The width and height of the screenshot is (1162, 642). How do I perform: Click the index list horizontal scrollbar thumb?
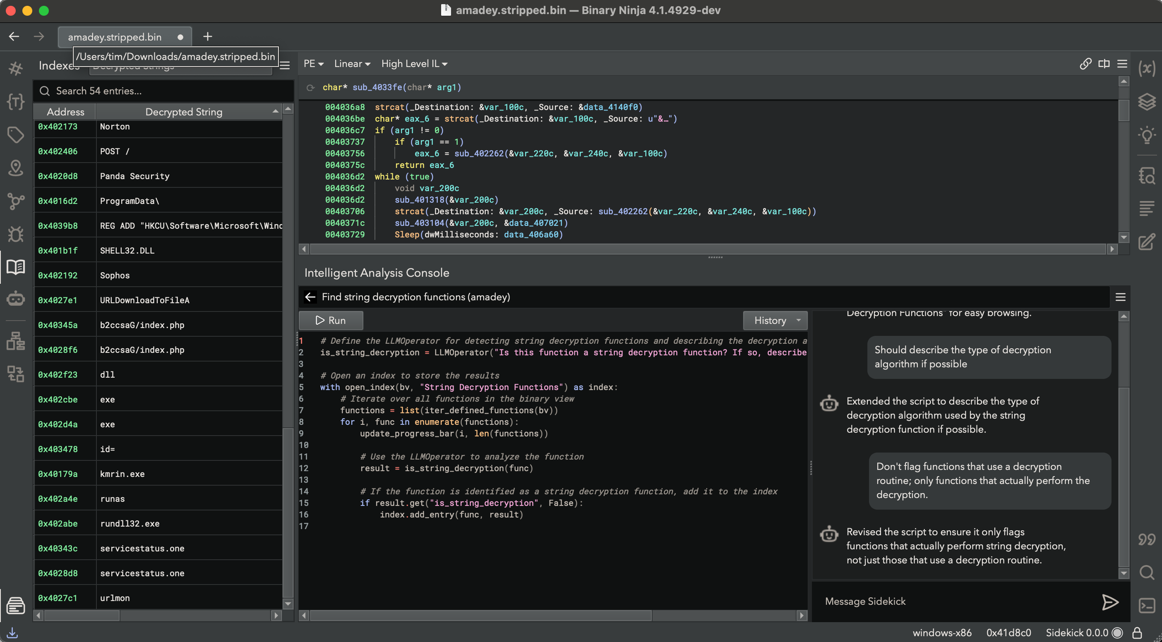click(82, 615)
